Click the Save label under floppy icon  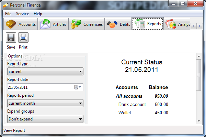tap(11, 47)
